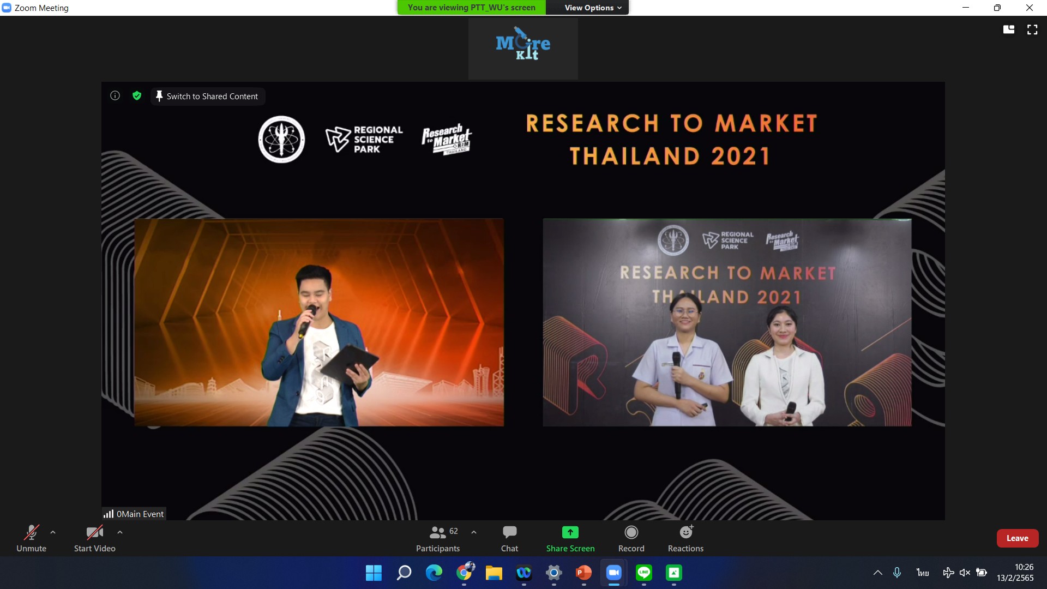Show hidden system tray icons

point(877,573)
